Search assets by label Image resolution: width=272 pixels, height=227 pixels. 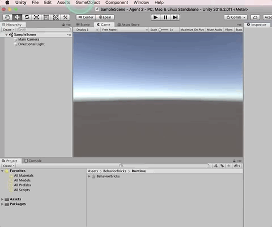click(222, 166)
